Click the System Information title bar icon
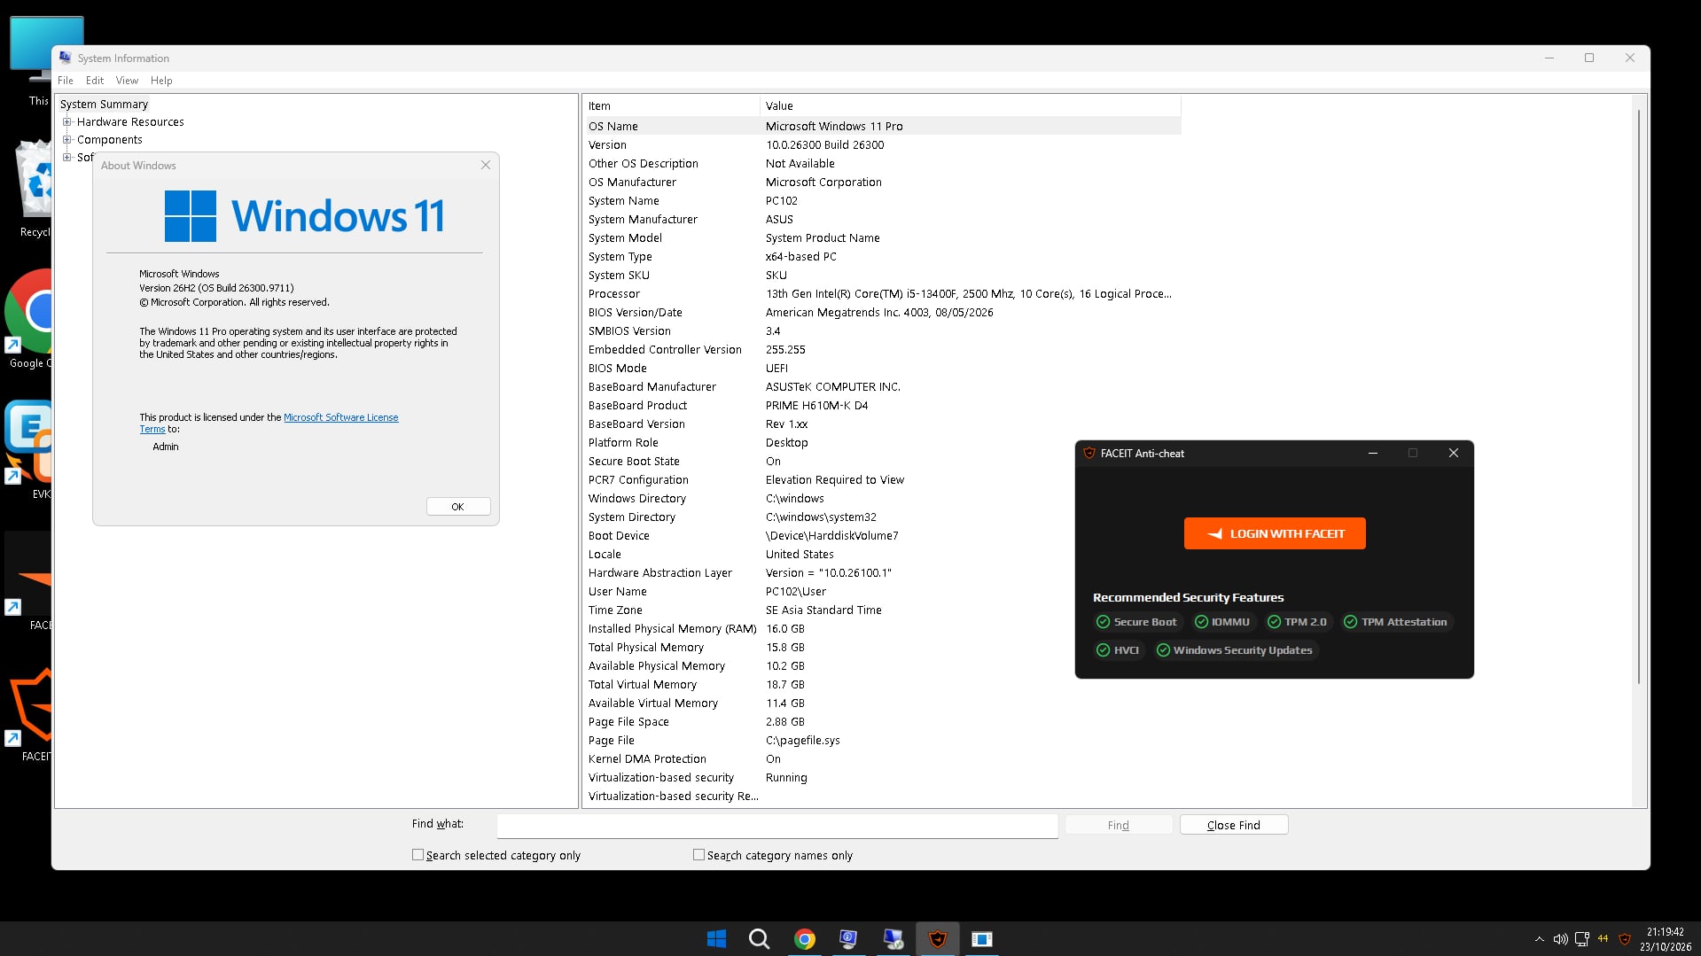This screenshot has width=1701, height=956. coord(66,58)
